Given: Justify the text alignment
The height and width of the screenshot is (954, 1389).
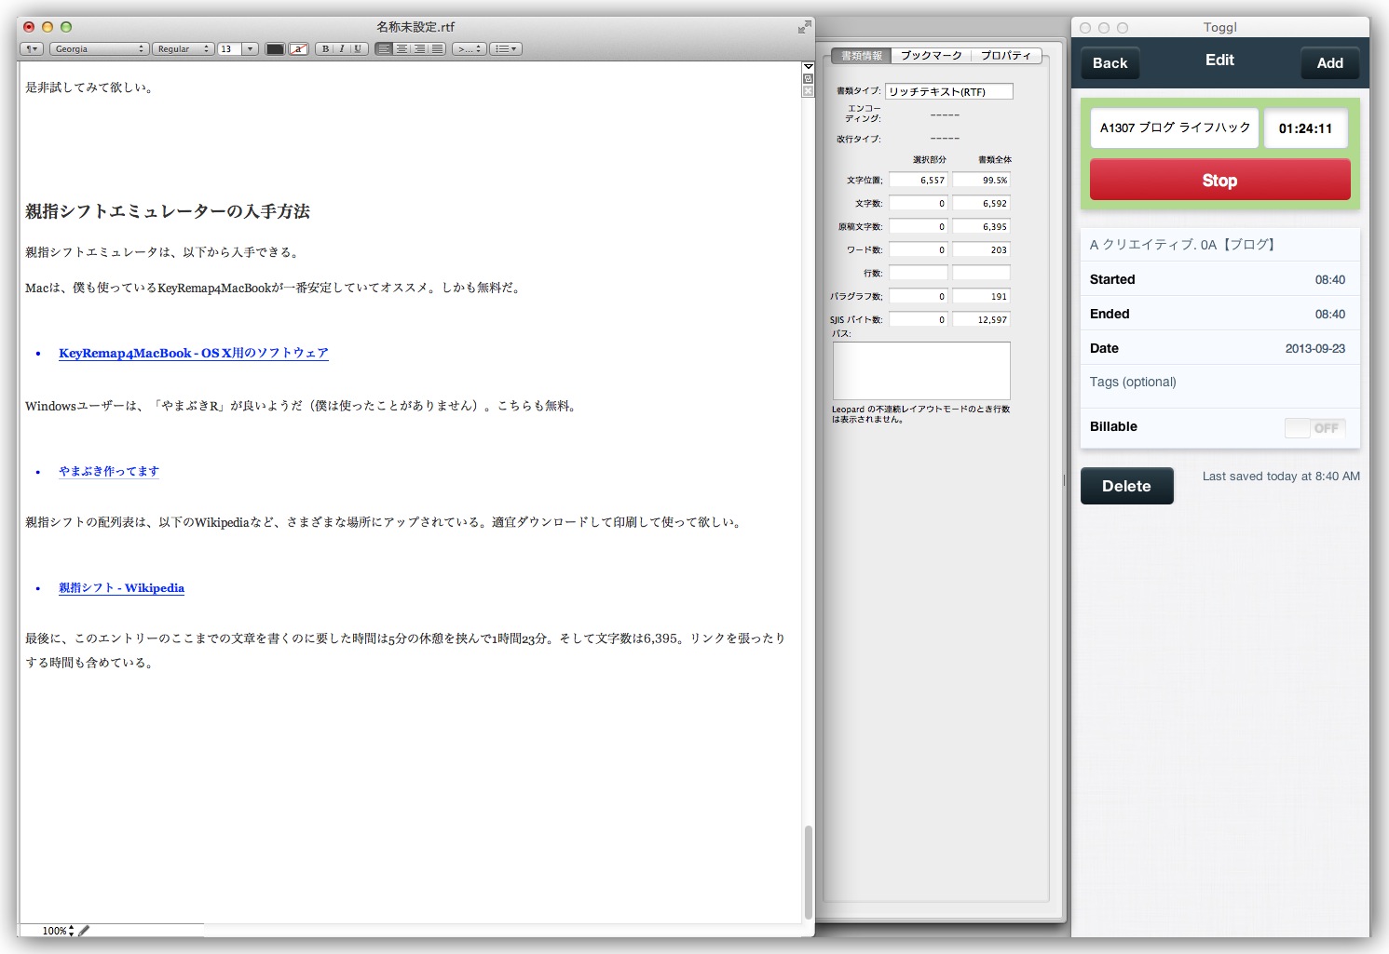Looking at the screenshot, I should [437, 48].
